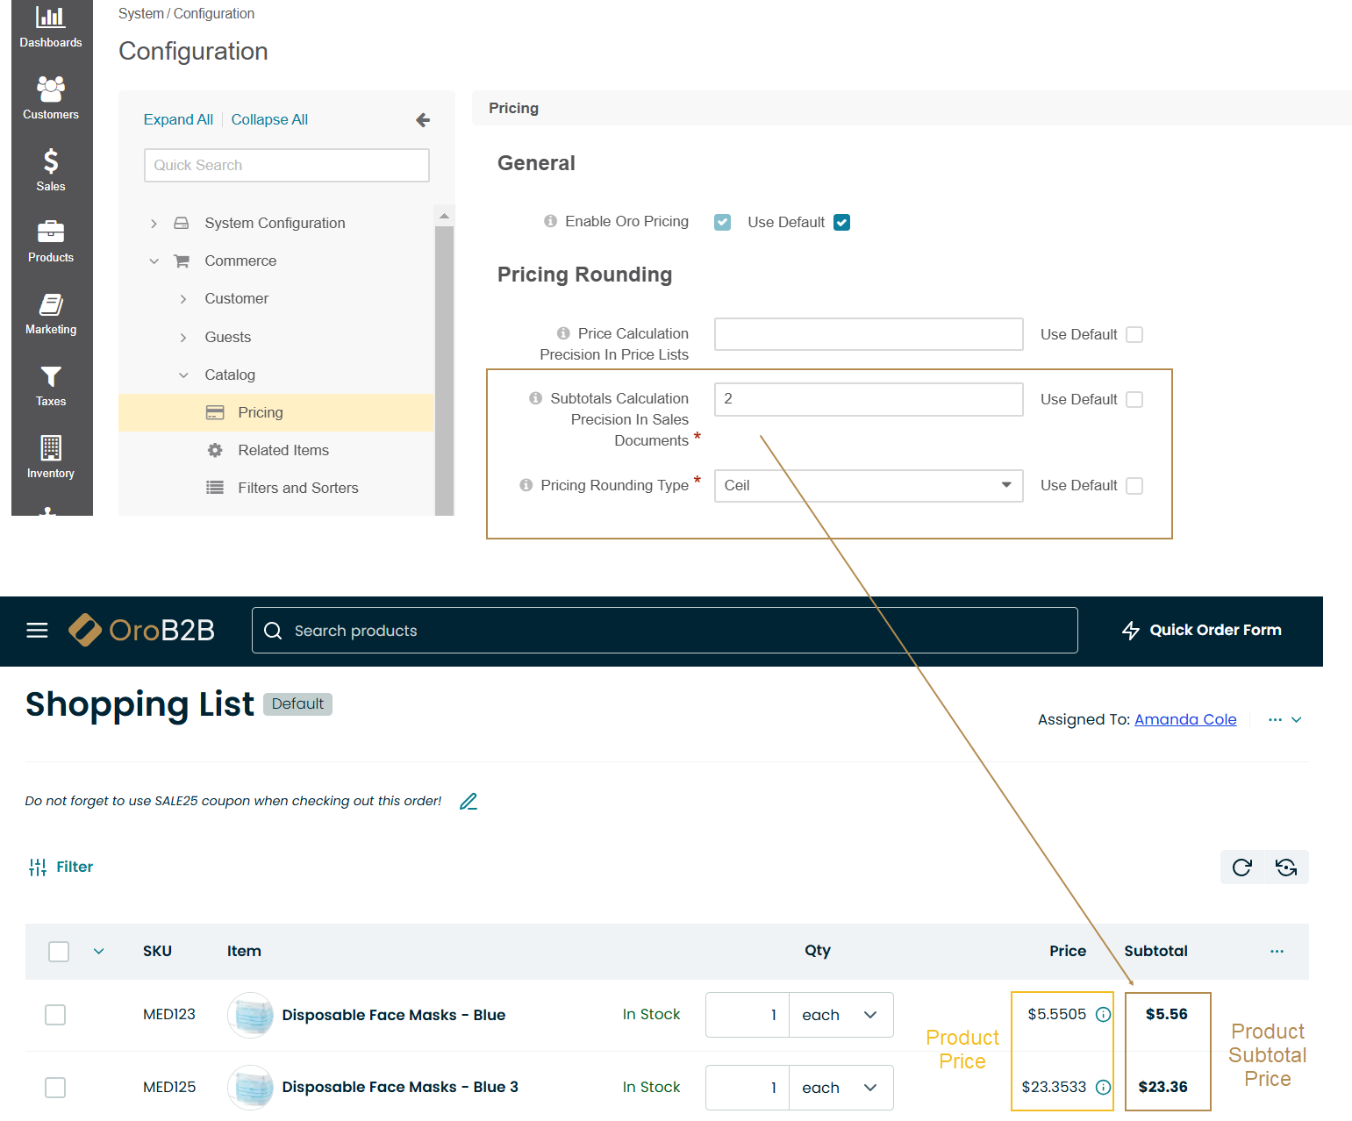The image size is (1352, 1121).
Task: Open the Sales dollar icon
Action: click(x=51, y=161)
